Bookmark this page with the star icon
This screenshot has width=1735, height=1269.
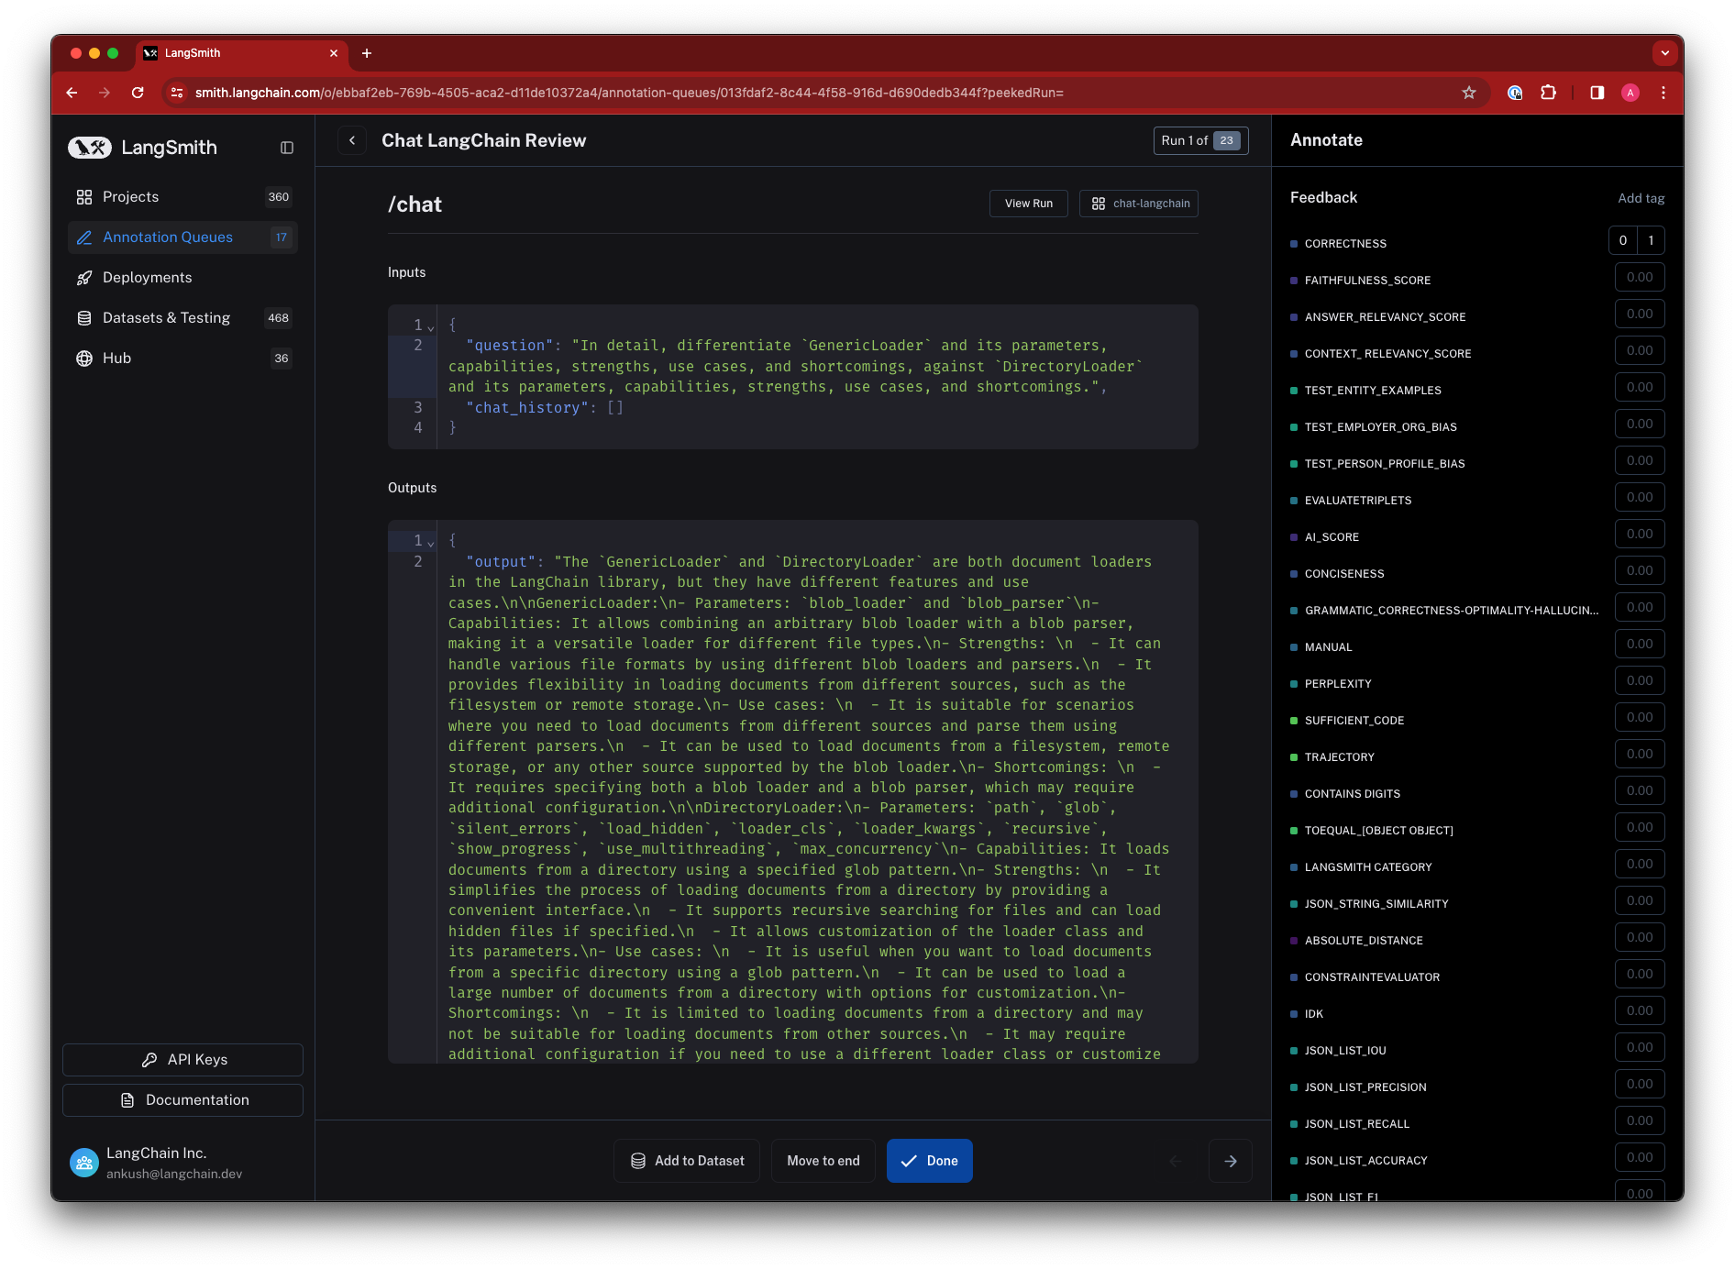pyautogui.click(x=1469, y=93)
